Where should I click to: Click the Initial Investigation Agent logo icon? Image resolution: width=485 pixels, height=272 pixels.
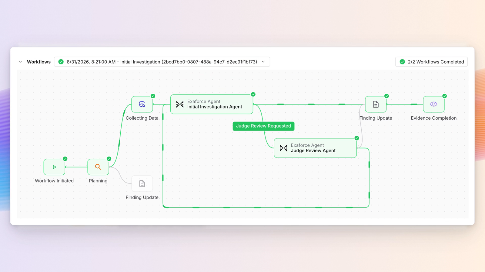point(180,104)
